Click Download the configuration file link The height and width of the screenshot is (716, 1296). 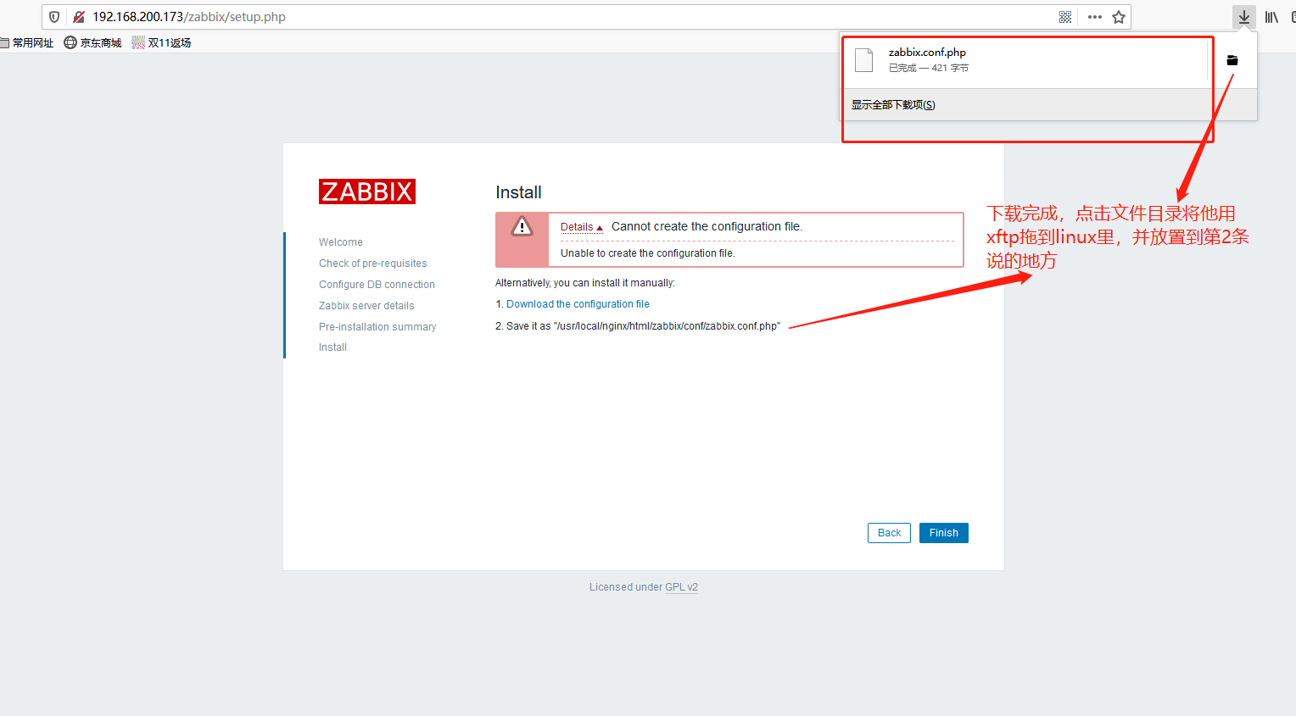click(x=578, y=304)
